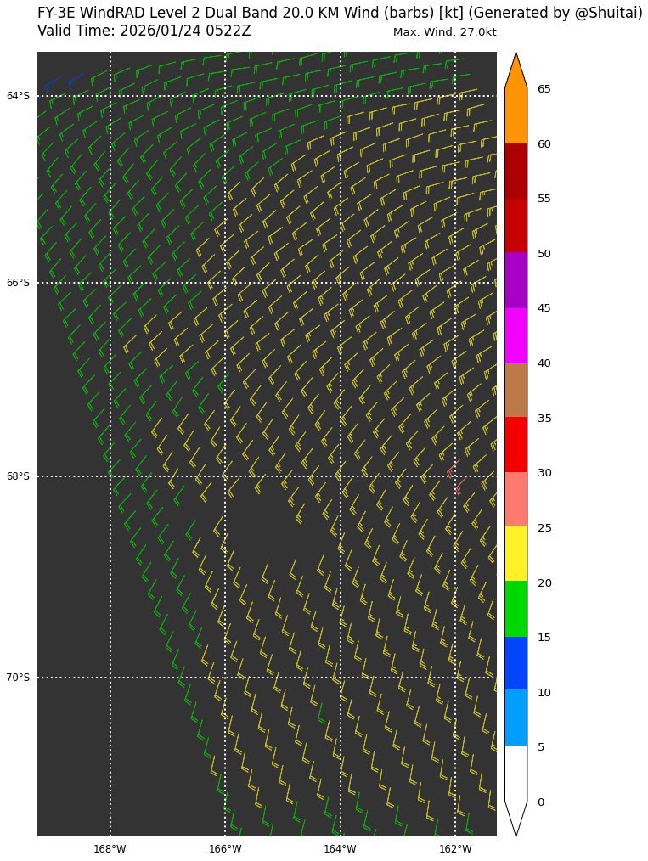
Task: Click the 166°W longitude axis label
Action: (x=225, y=849)
